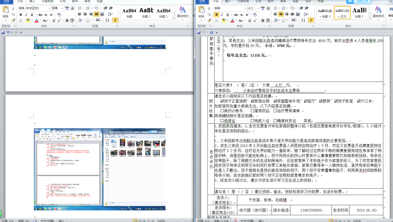Click Change Styles icon in right window
The image size is (393, 222).
tap(378, 12)
